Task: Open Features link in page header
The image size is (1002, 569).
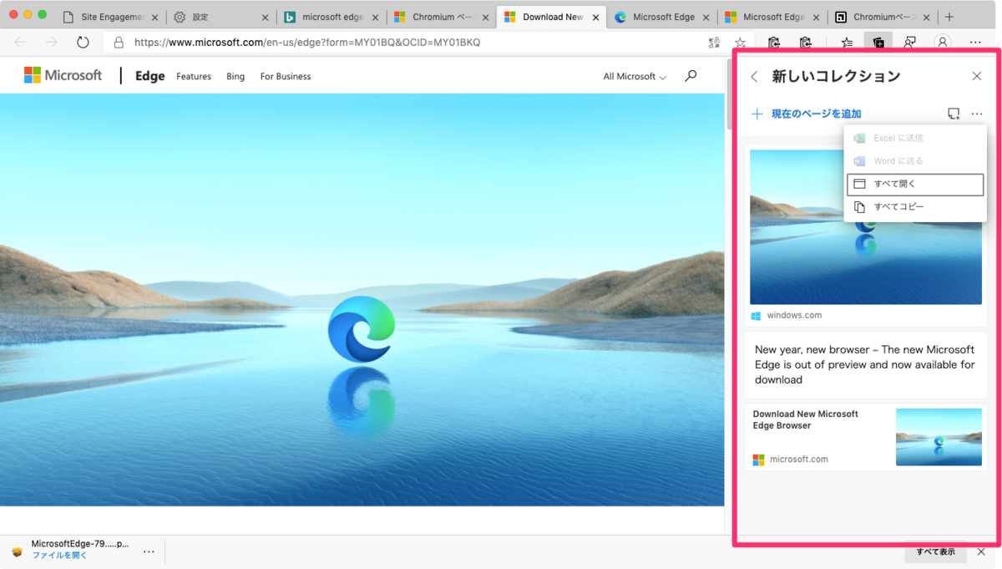Action: coord(194,76)
